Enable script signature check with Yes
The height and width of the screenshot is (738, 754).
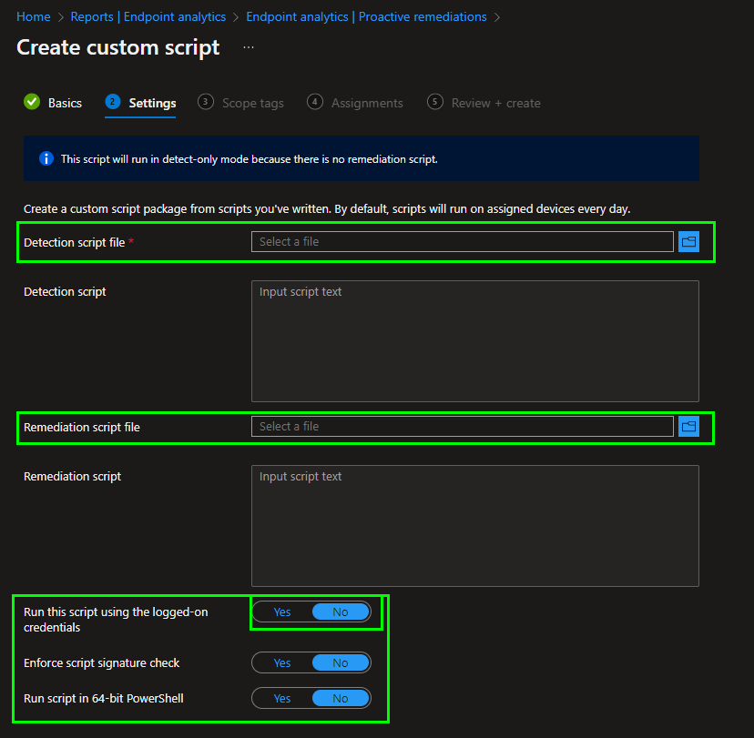282,663
